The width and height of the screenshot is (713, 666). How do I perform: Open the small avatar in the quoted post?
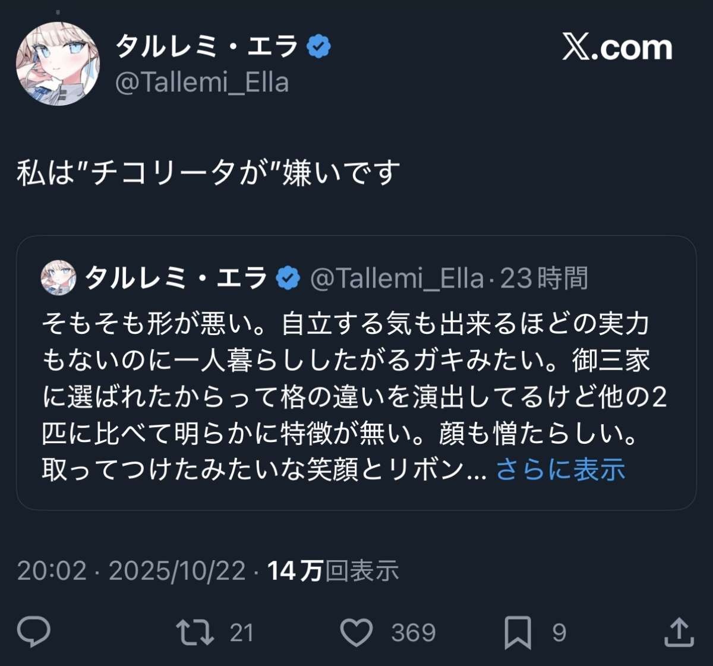pyautogui.click(x=58, y=277)
